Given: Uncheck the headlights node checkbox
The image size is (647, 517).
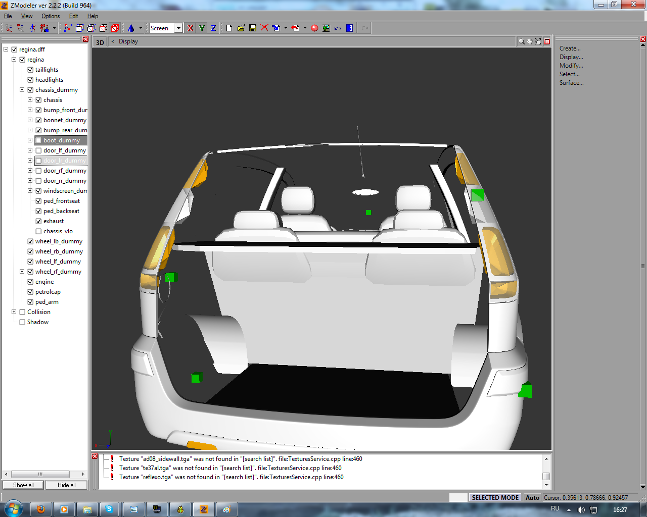Looking at the screenshot, I should pos(30,80).
